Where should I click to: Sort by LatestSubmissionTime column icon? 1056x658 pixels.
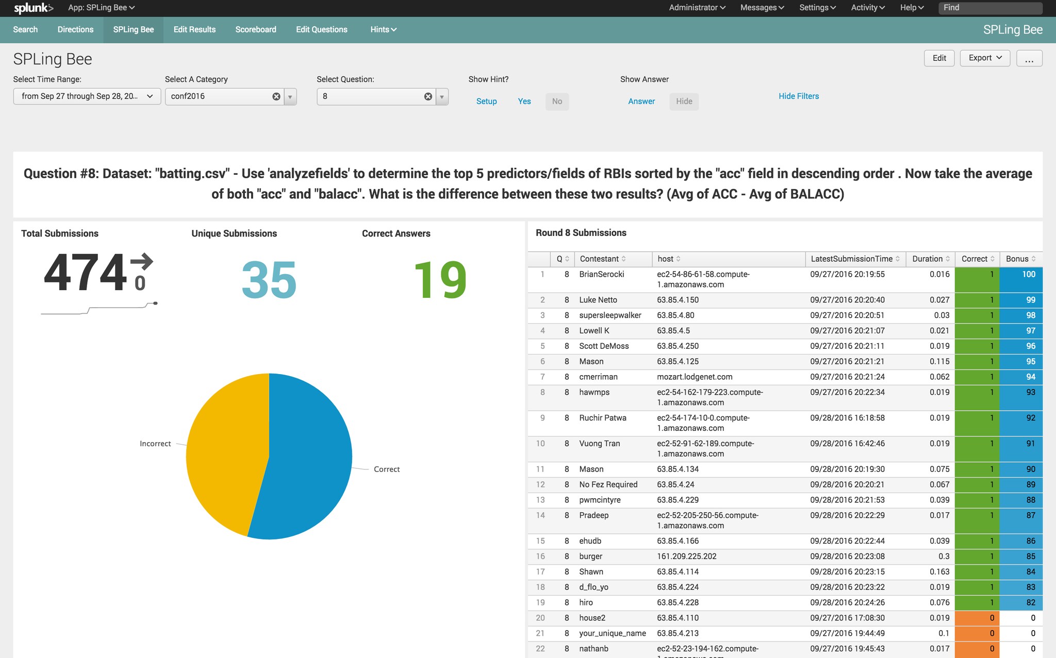[x=898, y=259]
